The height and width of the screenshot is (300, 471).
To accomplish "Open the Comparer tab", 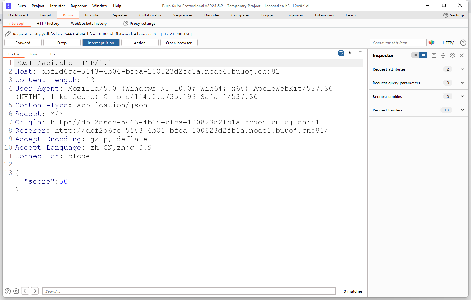I will click(x=240, y=15).
